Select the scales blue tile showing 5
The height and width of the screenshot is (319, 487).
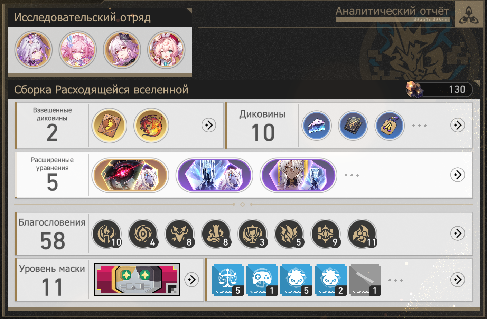[227, 280]
